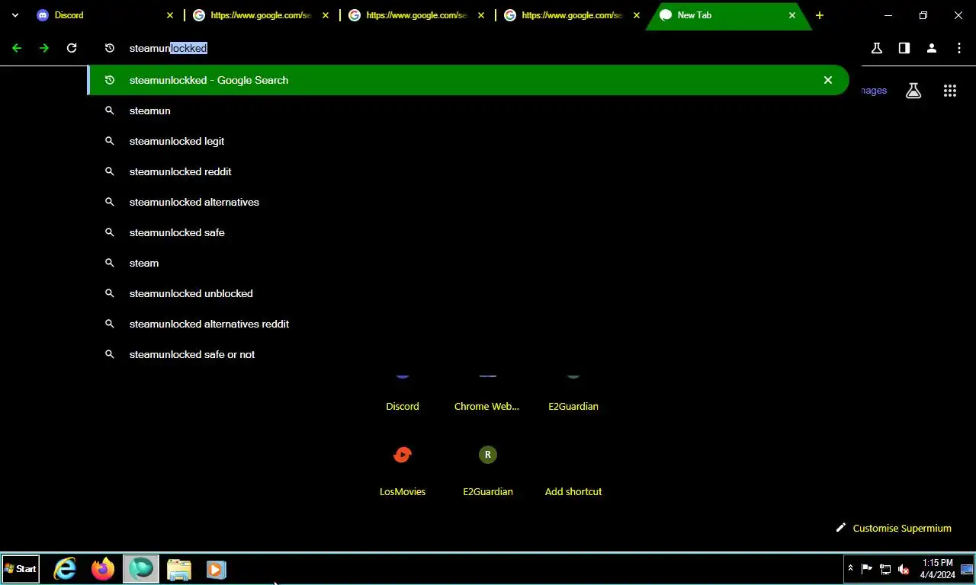This screenshot has height=585, width=976.
Task: Open the browser three-dot menu
Action: (x=959, y=48)
